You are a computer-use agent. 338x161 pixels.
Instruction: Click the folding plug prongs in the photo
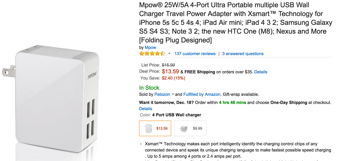(x=9, y=71)
